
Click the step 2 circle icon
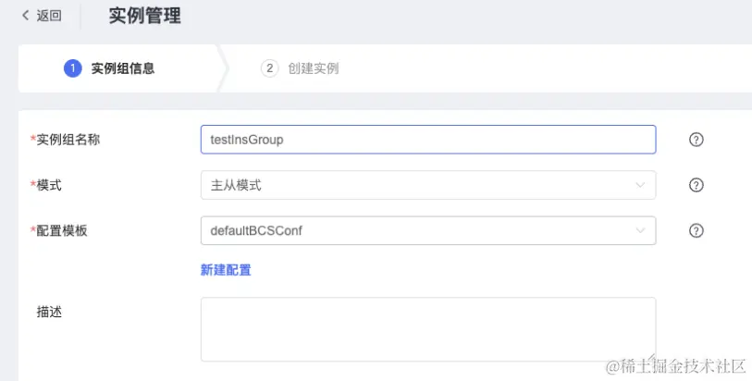(x=269, y=68)
